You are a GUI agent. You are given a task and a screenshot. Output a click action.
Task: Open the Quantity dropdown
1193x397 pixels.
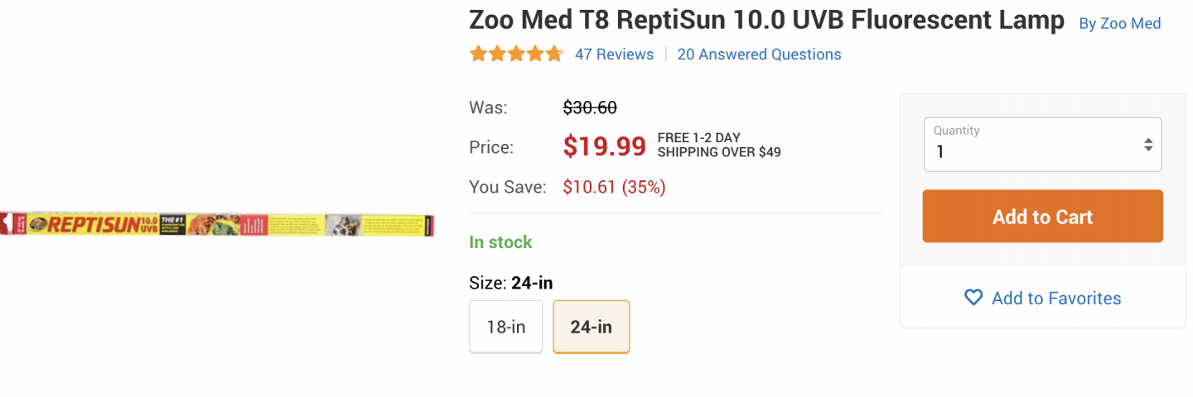pyautogui.click(x=1041, y=145)
